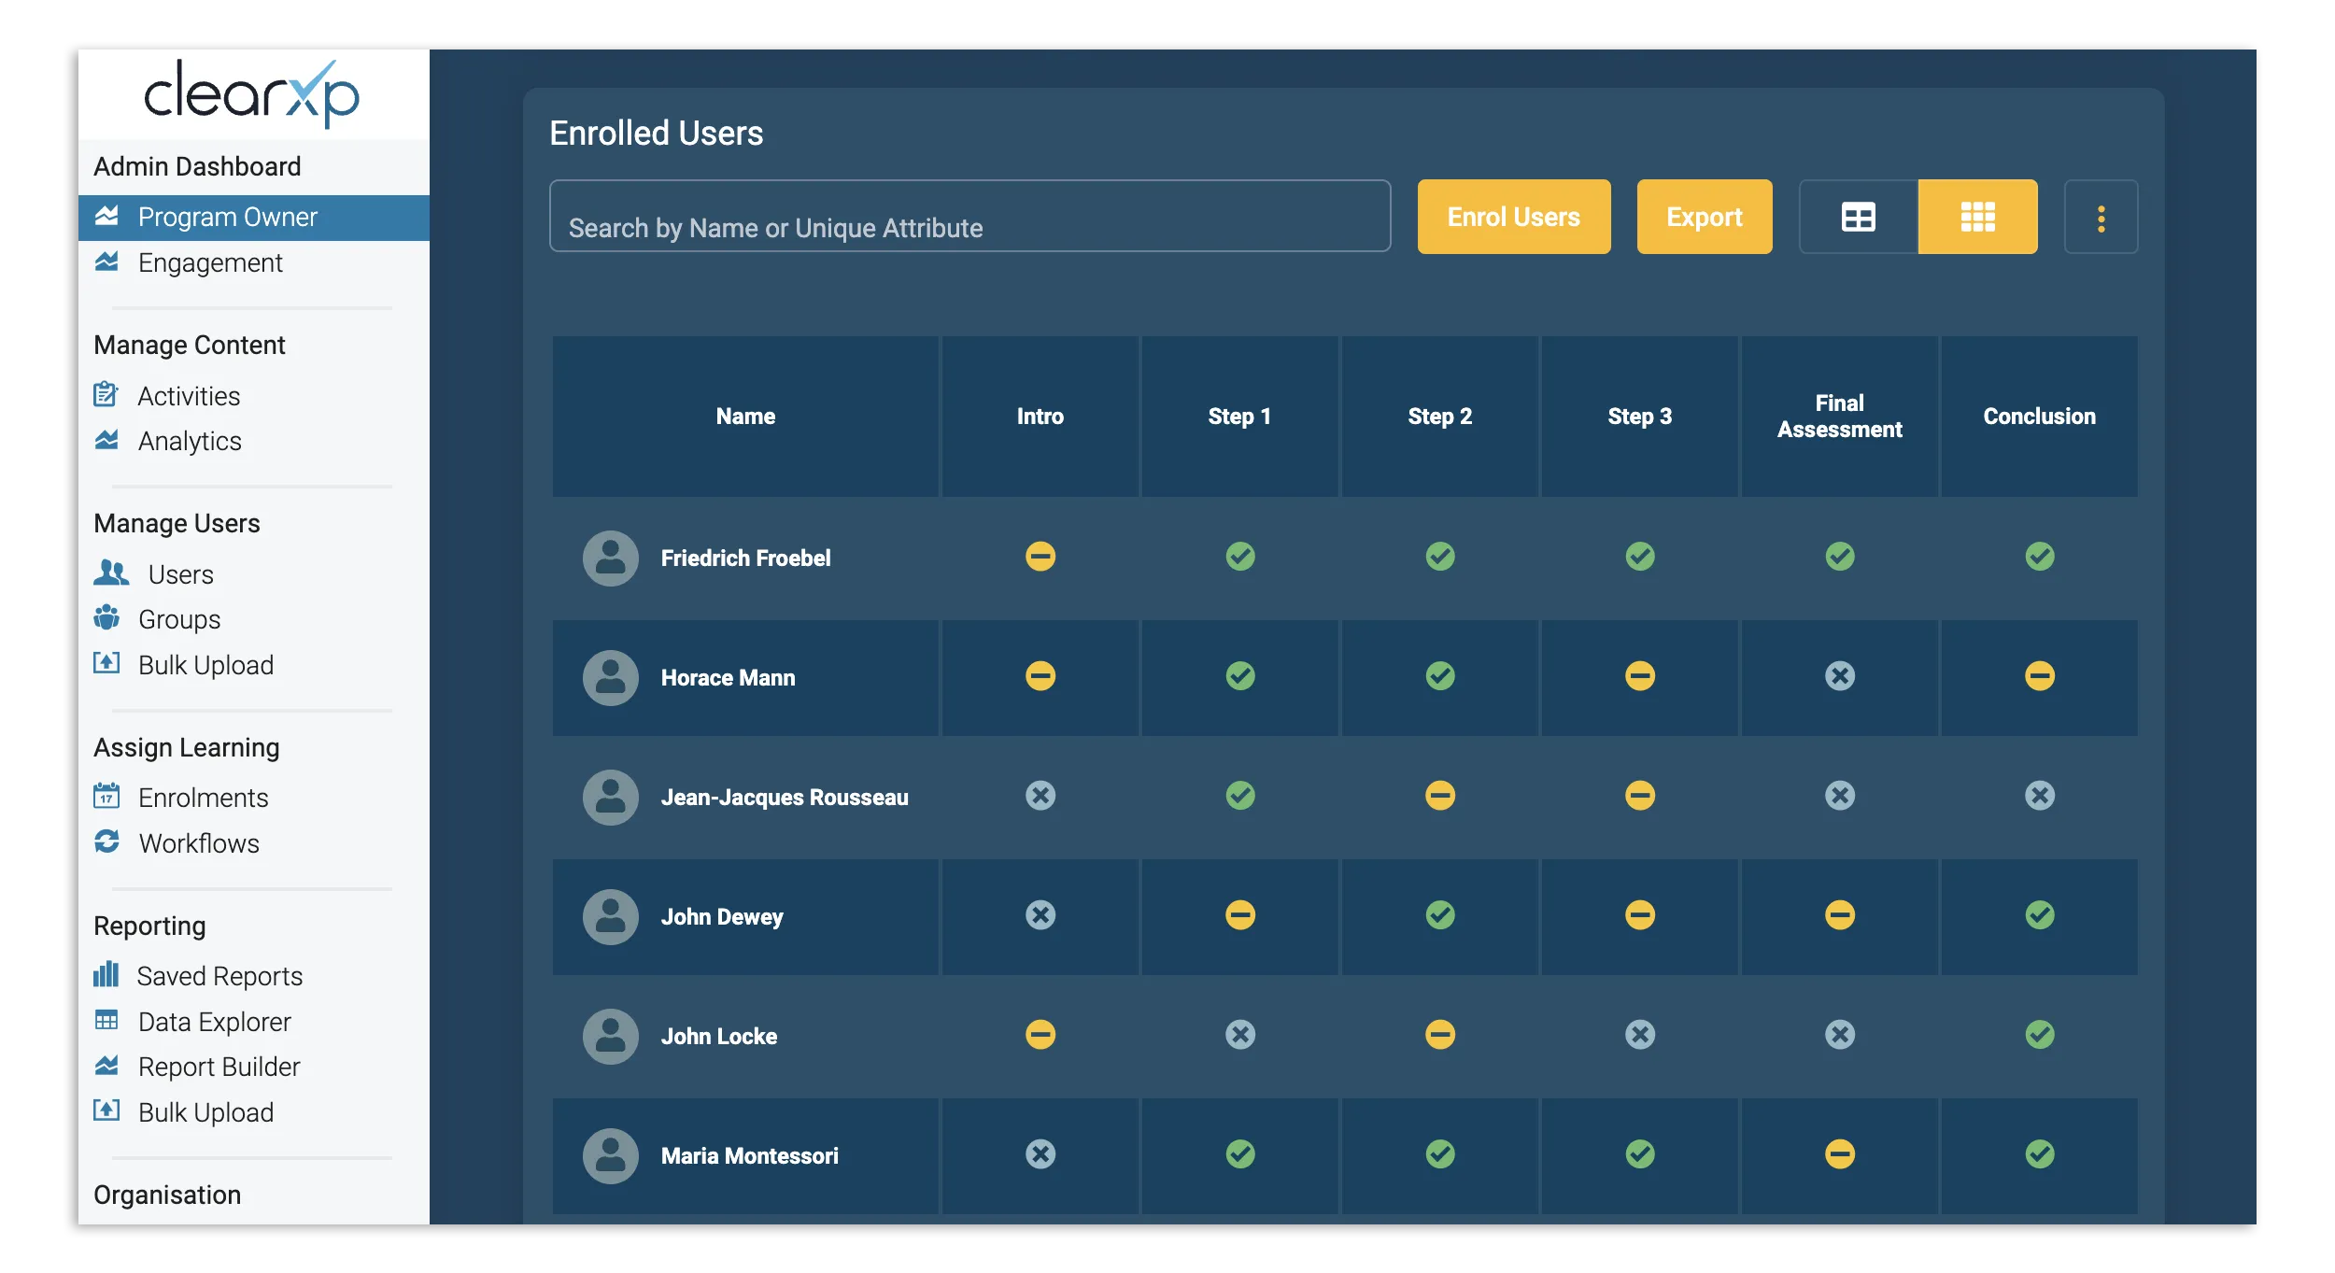Open Program Owner dashboard item
Image resolution: width=2335 pixels, height=1273 pixels.
click(227, 217)
